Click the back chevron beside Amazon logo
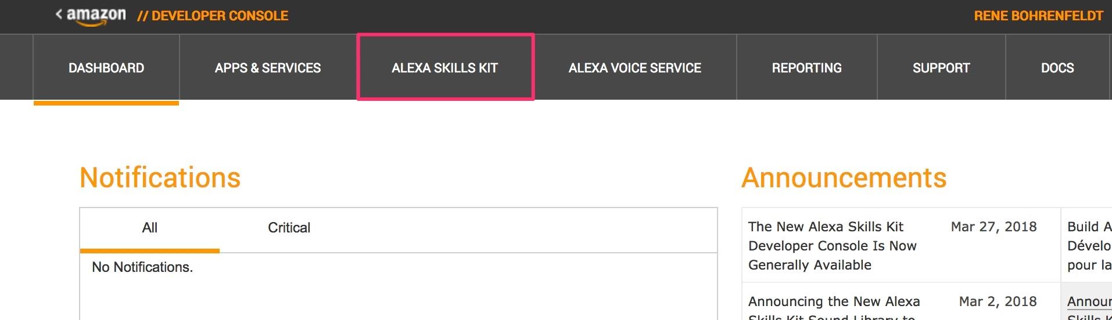This screenshot has height=320, width=1112. pyautogui.click(x=59, y=14)
